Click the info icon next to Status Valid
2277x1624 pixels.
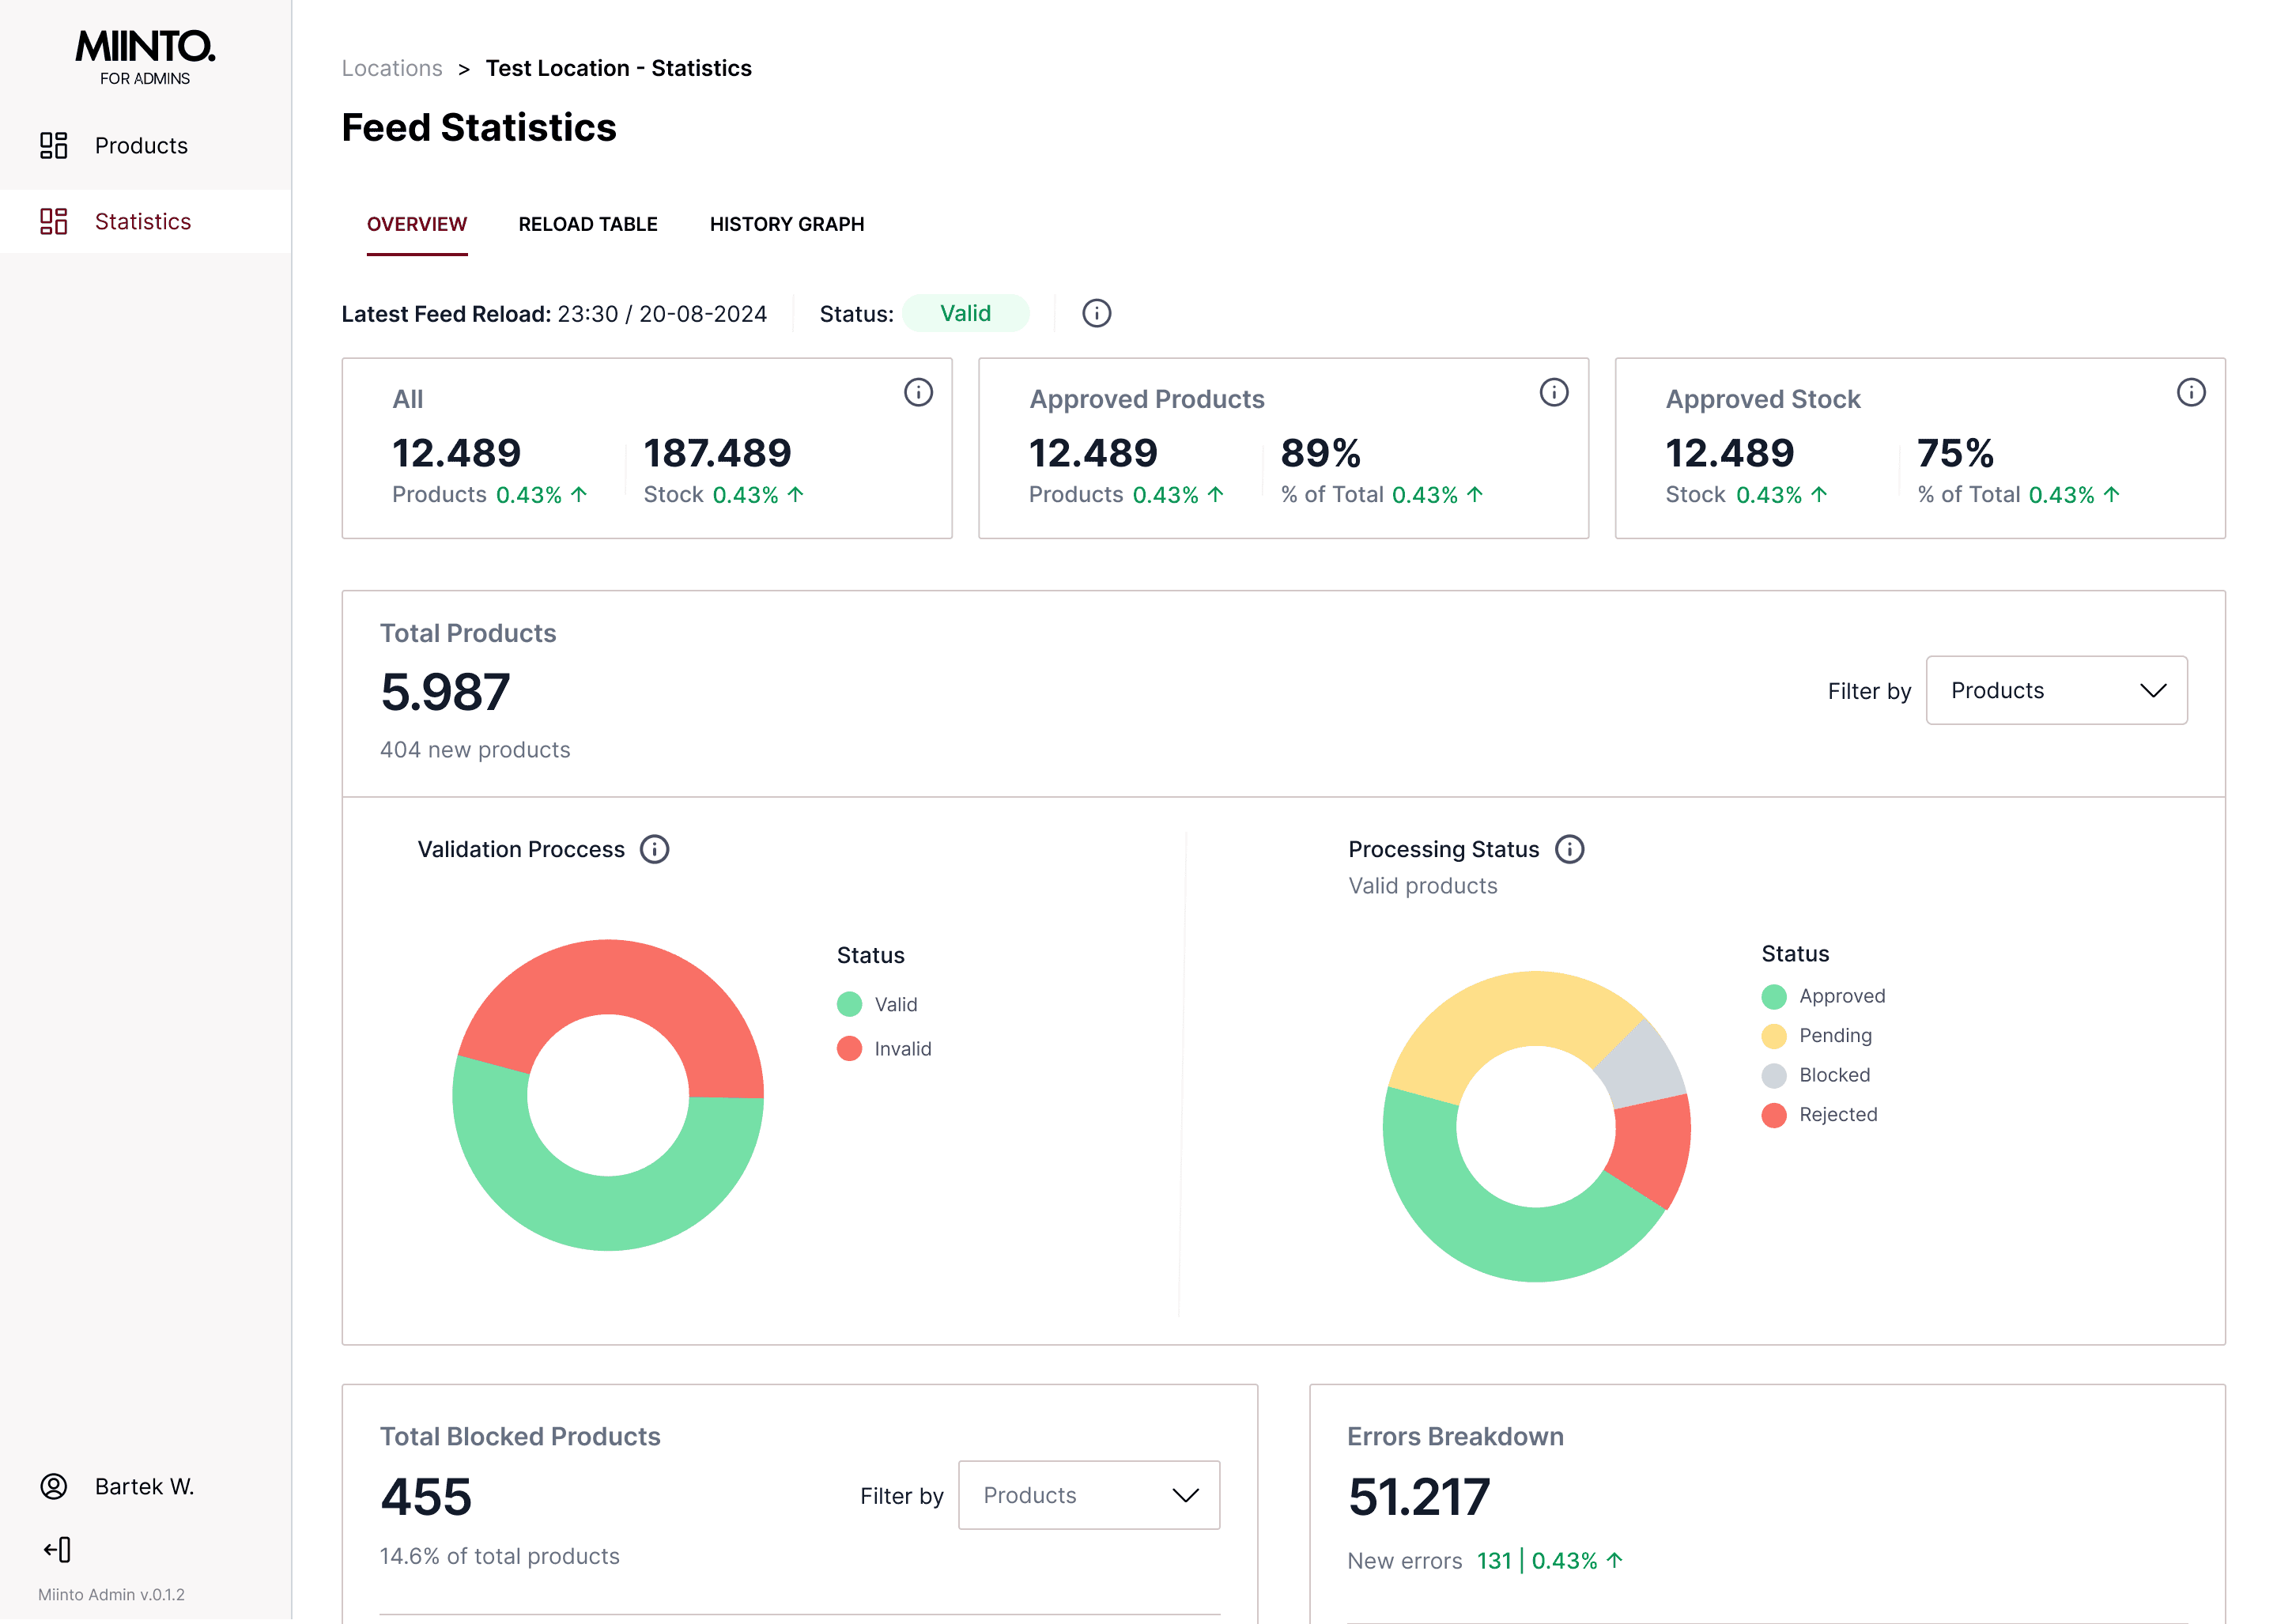[1096, 313]
